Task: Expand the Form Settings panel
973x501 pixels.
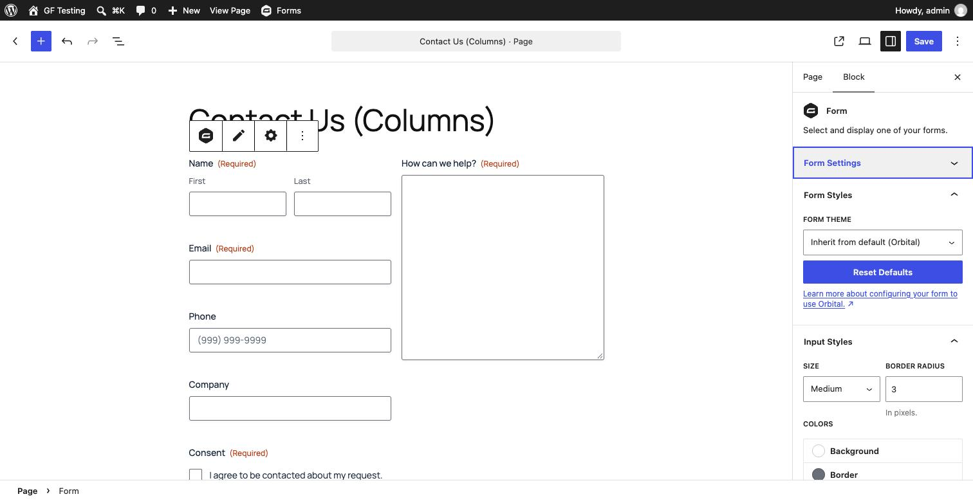Action: click(882, 163)
